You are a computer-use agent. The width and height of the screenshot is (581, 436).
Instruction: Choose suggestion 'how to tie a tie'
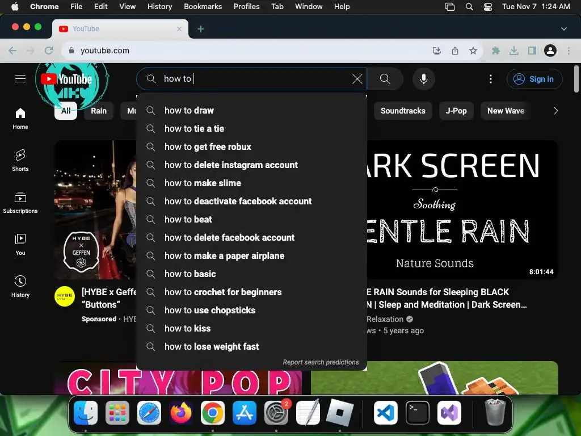pos(251,129)
